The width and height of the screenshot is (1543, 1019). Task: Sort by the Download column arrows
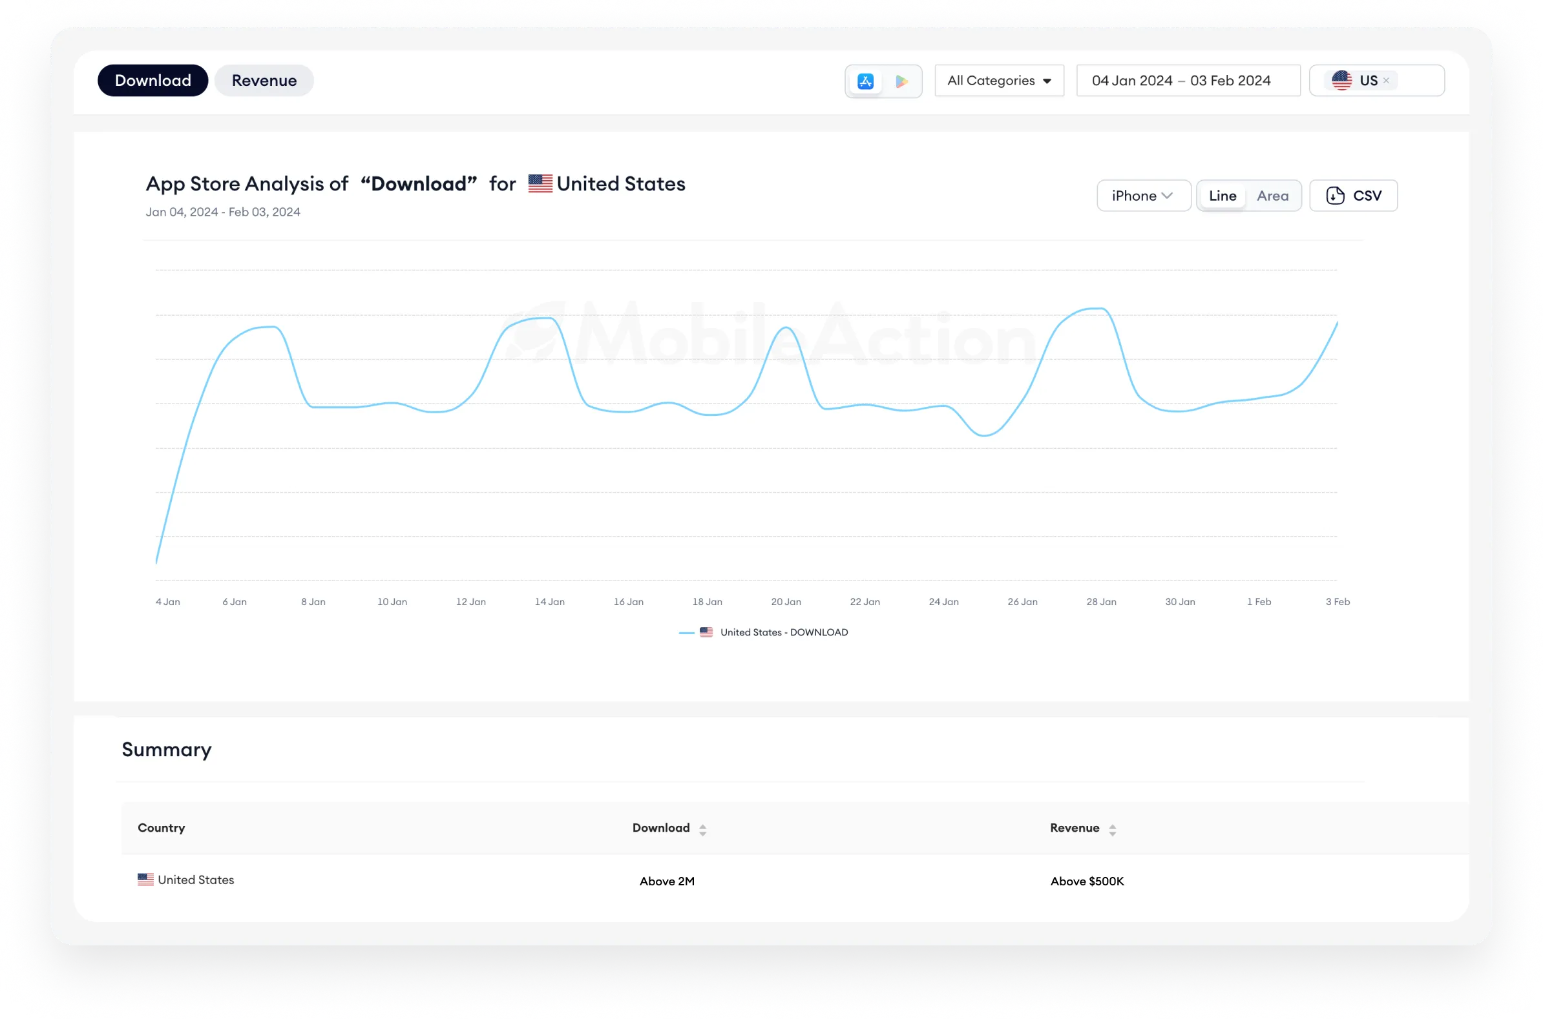pyautogui.click(x=702, y=829)
